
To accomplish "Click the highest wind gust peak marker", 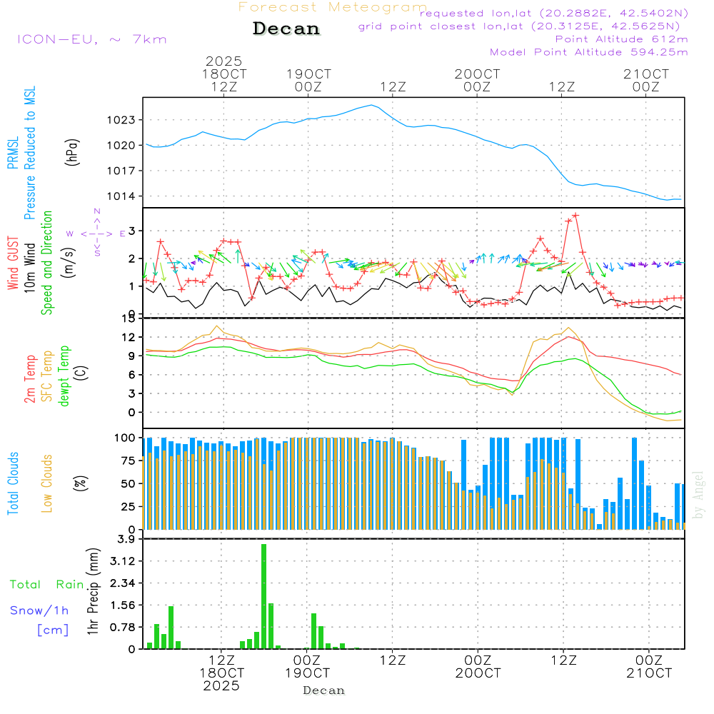I will tap(575, 215).
